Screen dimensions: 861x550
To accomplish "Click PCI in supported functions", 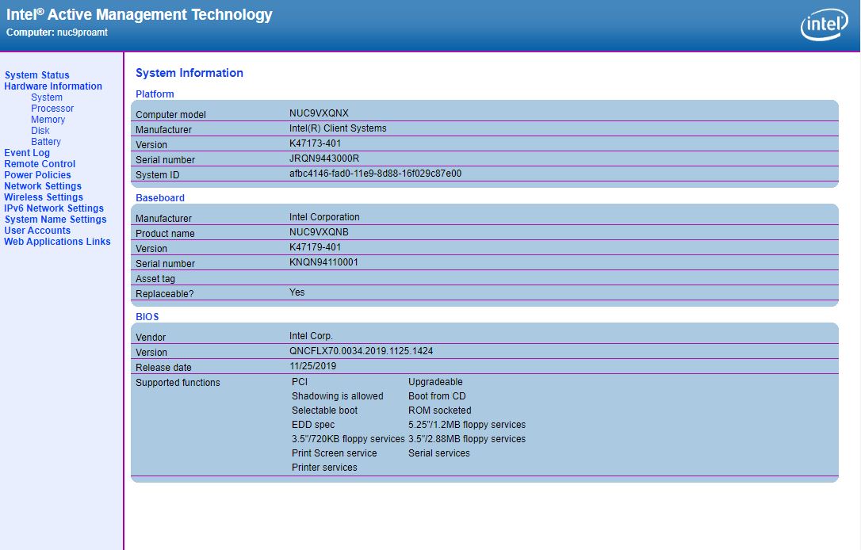I will point(300,381).
